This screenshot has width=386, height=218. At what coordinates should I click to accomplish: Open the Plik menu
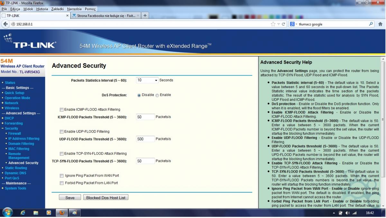4,9
